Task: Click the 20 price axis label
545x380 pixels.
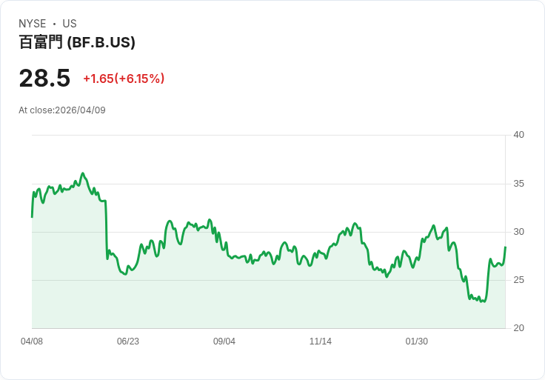Action: [x=518, y=328]
